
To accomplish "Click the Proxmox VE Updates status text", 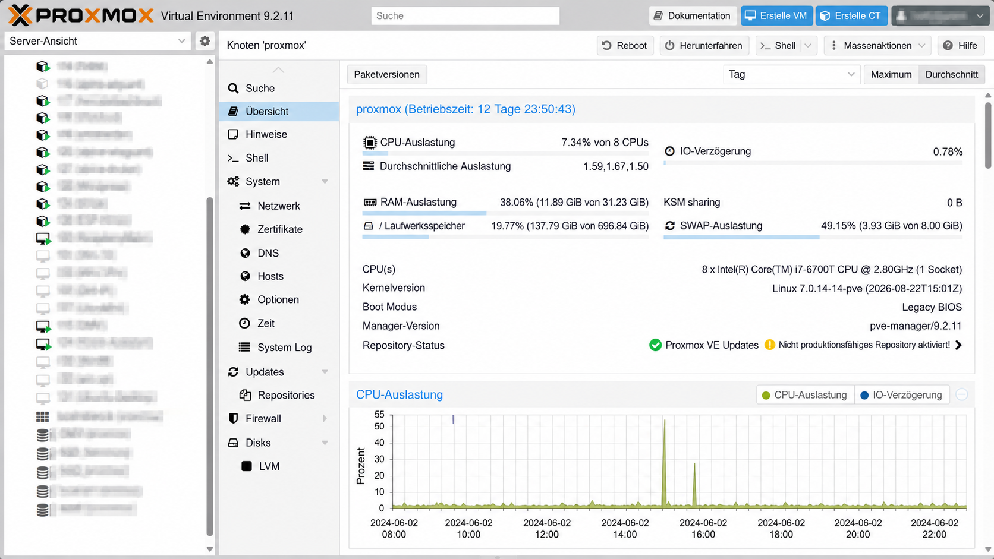I will click(712, 345).
